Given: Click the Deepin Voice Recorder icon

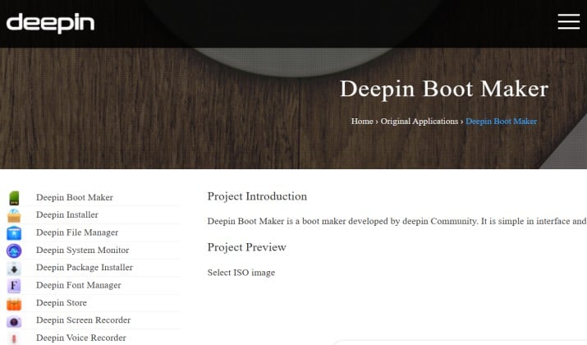Looking at the screenshot, I should click(14, 338).
